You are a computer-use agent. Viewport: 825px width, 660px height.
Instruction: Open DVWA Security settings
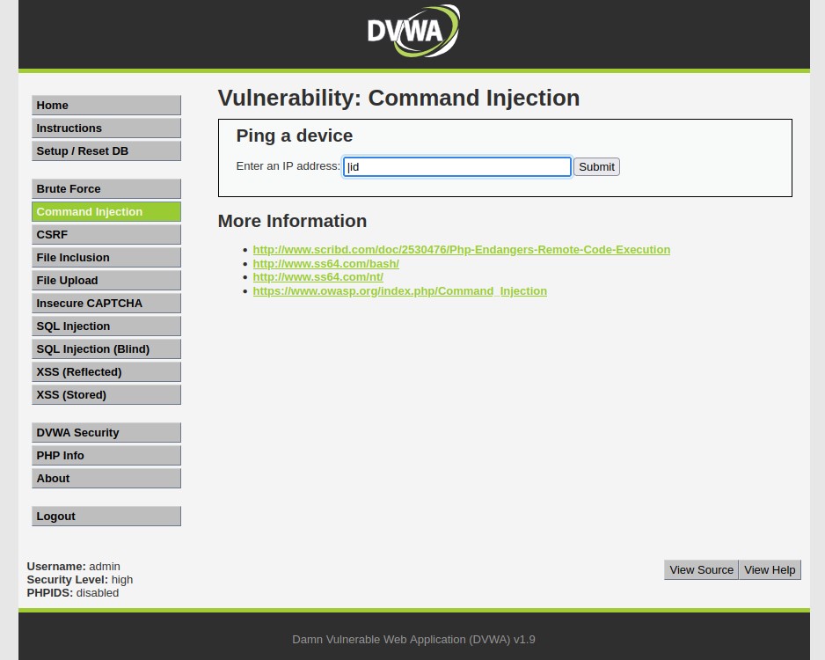tap(106, 433)
